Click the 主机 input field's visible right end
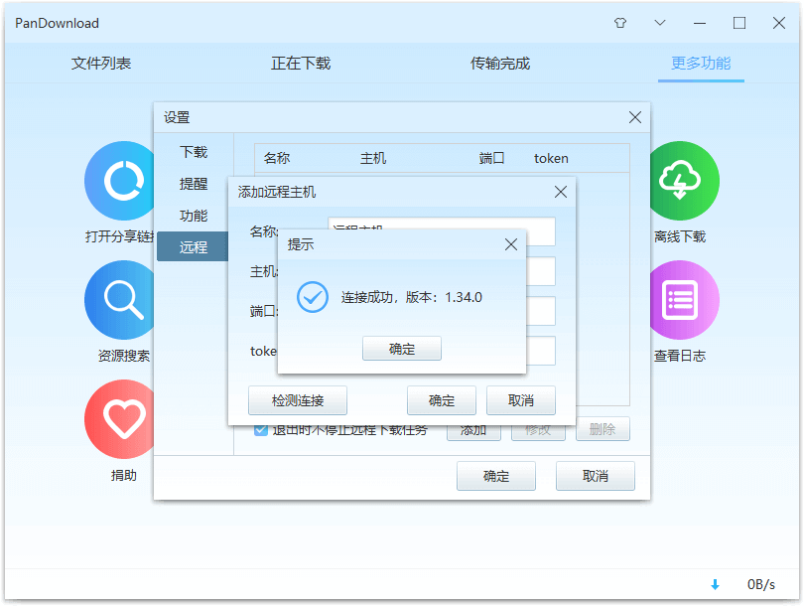Viewport: 804px width, 606px height. 541,271
